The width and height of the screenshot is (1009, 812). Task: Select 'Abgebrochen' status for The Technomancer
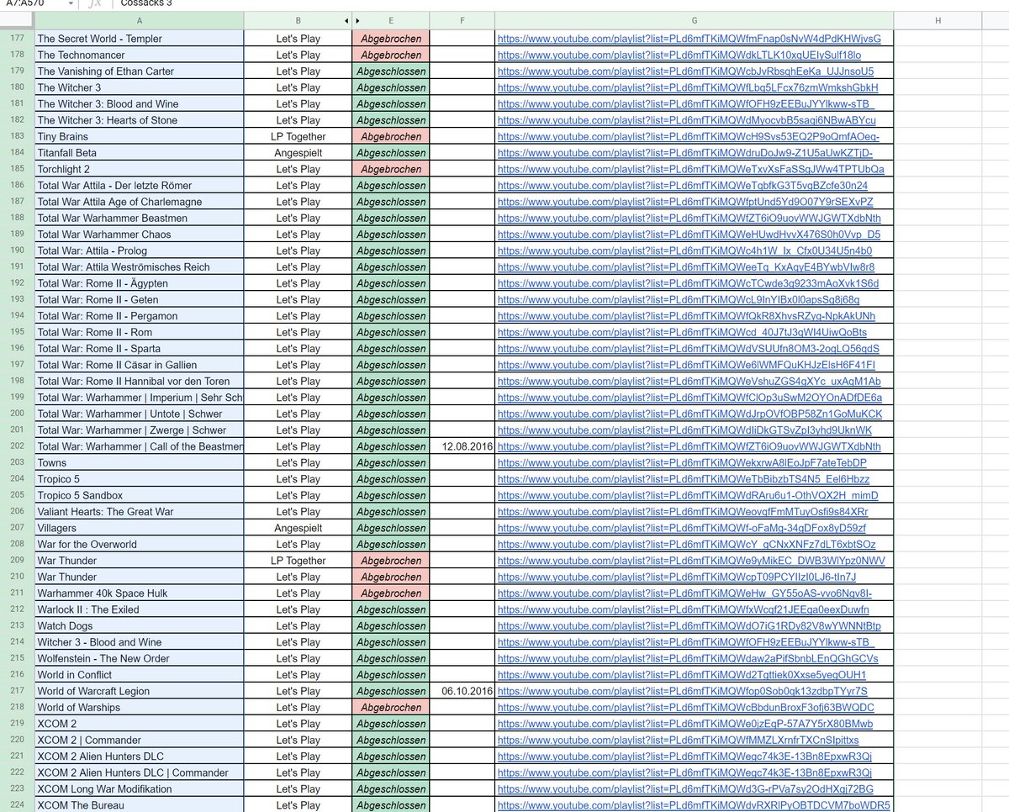391,55
